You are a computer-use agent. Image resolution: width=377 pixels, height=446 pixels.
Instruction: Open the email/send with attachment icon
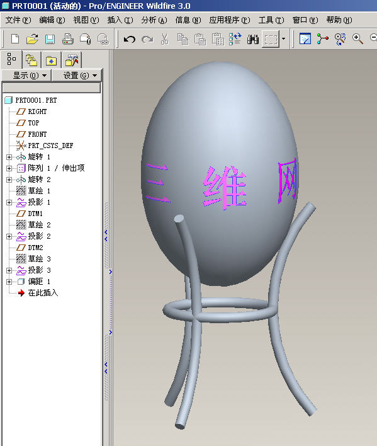(x=85, y=39)
